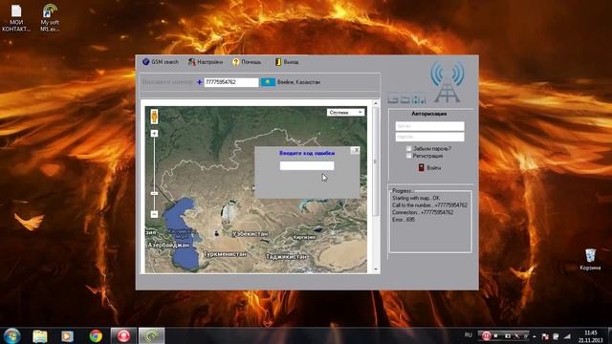Image resolution: width=612 pixels, height=344 pixels.
Task: Open the Настройки settings menu
Action: coord(206,62)
